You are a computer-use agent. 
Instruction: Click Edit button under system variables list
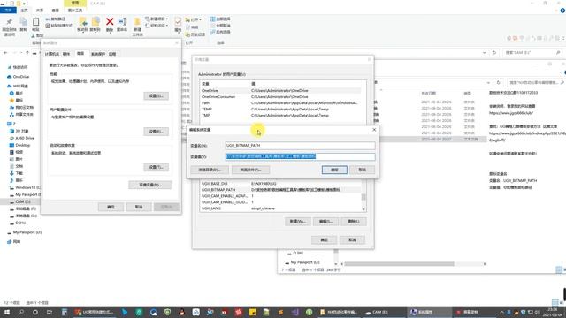click(x=326, y=222)
